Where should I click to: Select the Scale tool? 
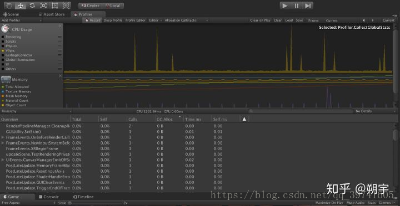click(x=43, y=6)
